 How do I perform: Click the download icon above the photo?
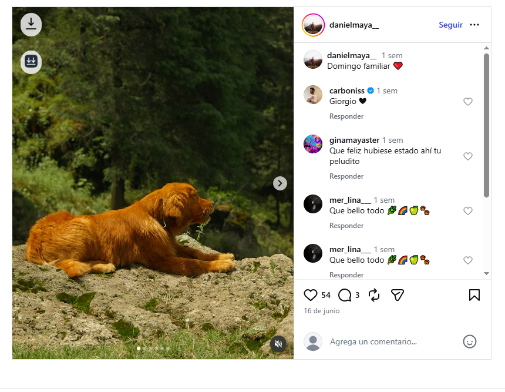pyautogui.click(x=31, y=25)
